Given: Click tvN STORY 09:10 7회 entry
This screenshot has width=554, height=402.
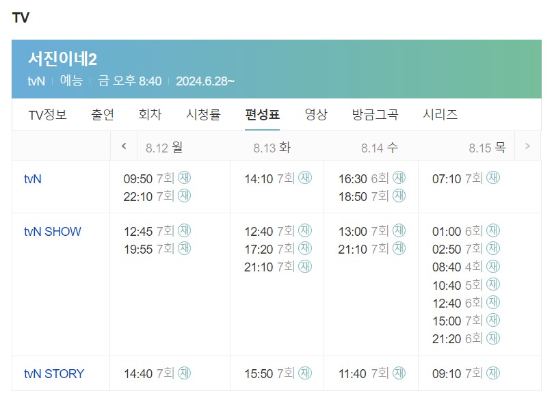Looking at the screenshot, I should coord(466,373).
